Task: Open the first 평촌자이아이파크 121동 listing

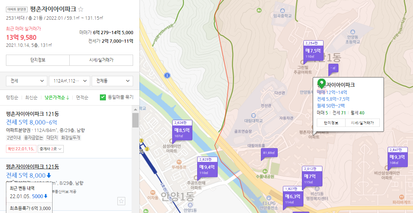Action: tap(32, 114)
